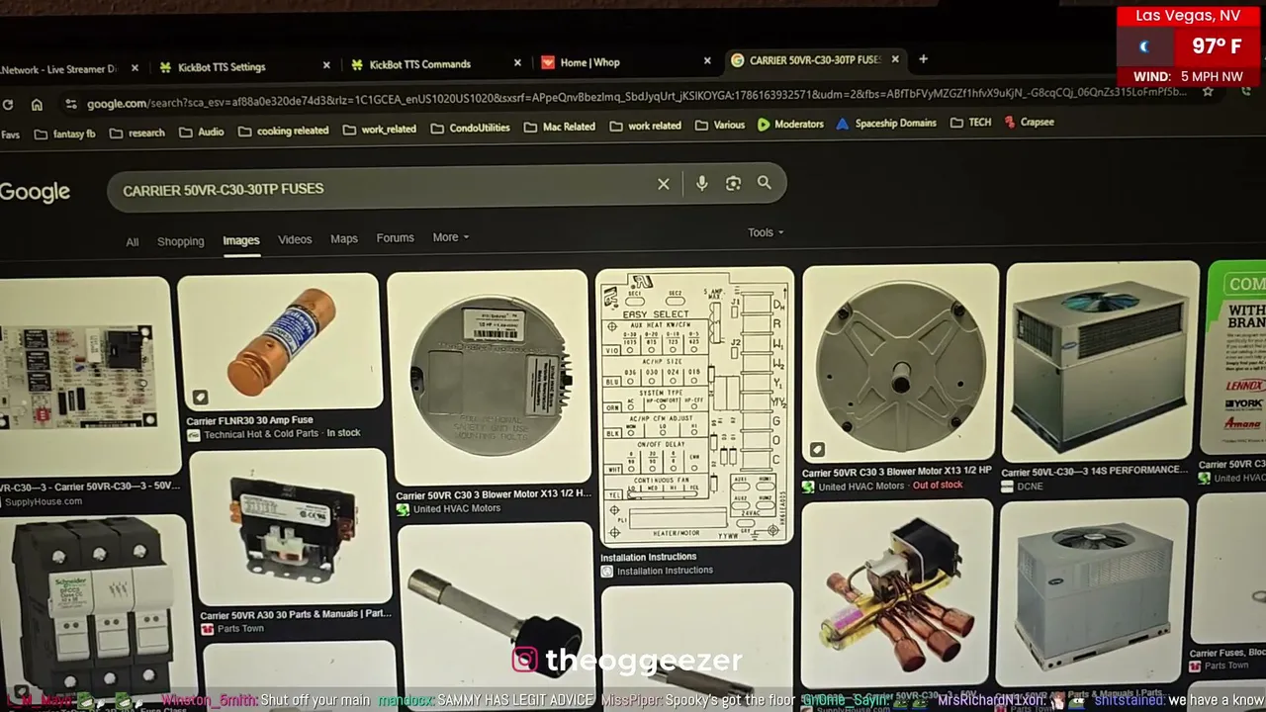Image resolution: width=1266 pixels, height=712 pixels.
Task: Clear the Google search box
Action: tap(664, 184)
